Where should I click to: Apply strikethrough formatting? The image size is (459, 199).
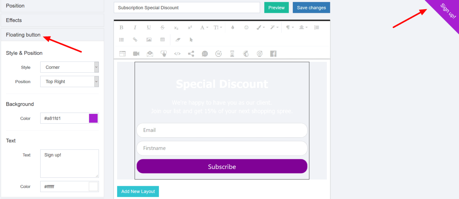point(163,27)
